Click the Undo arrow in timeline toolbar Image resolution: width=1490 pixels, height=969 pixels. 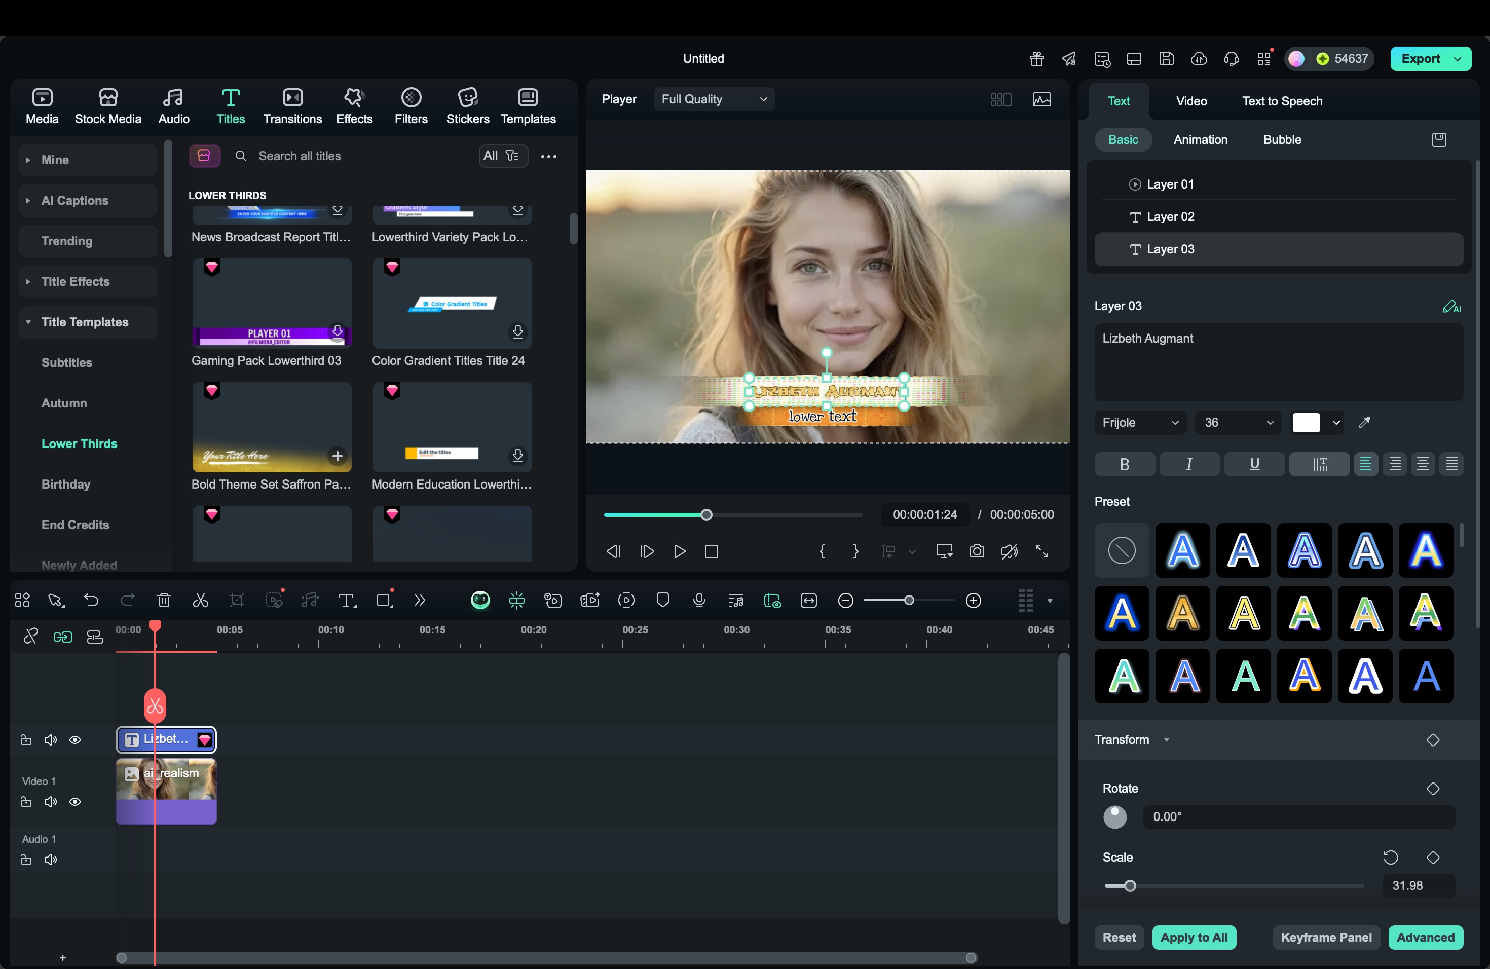[x=91, y=601]
